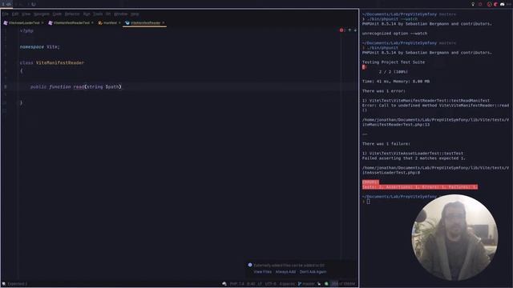Click the lock icon in status bar
Screen dimensions: 513x288
tap(319, 284)
